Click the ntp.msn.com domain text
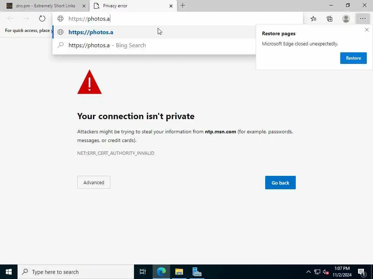This screenshot has width=373, height=279. (x=220, y=132)
